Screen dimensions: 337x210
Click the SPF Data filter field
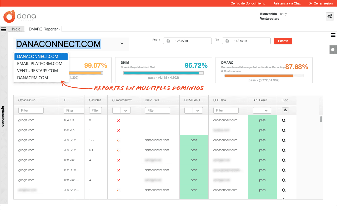(x=226, y=111)
